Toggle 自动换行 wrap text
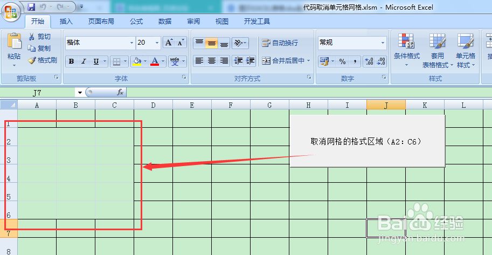This screenshot has width=492, height=255. coord(280,43)
